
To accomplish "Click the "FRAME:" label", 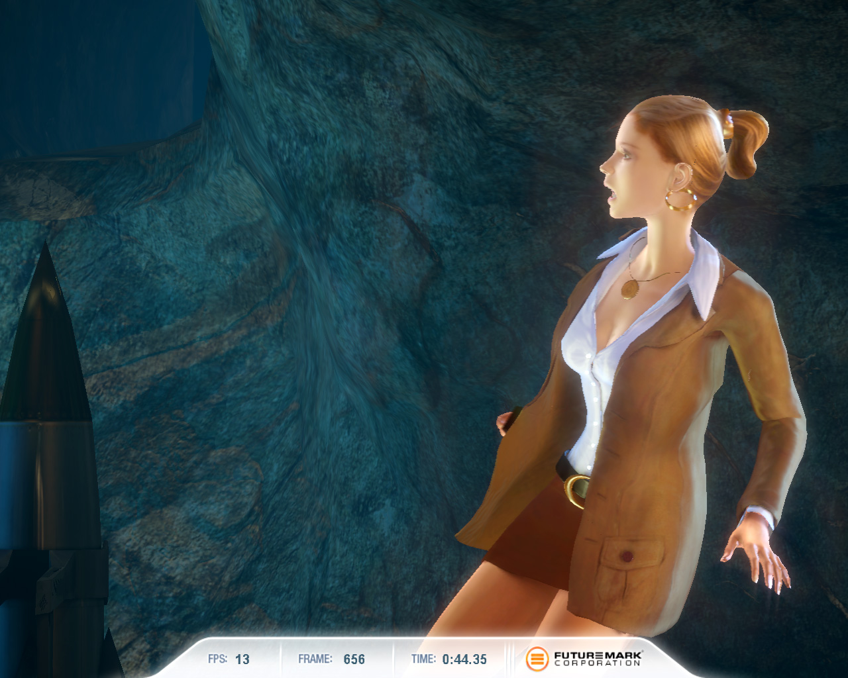I will click(315, 659).
